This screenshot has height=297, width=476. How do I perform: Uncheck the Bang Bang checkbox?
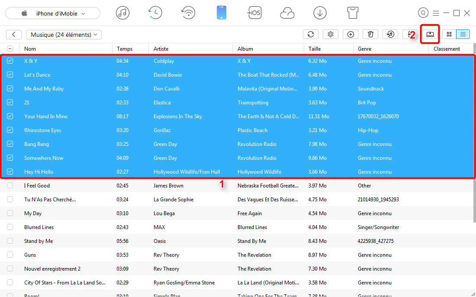(x=10, y=144)
